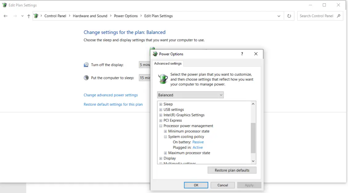The image size is (348, 193).
Task: Open Restore default settings for this plan link
Action: (113, 104)
